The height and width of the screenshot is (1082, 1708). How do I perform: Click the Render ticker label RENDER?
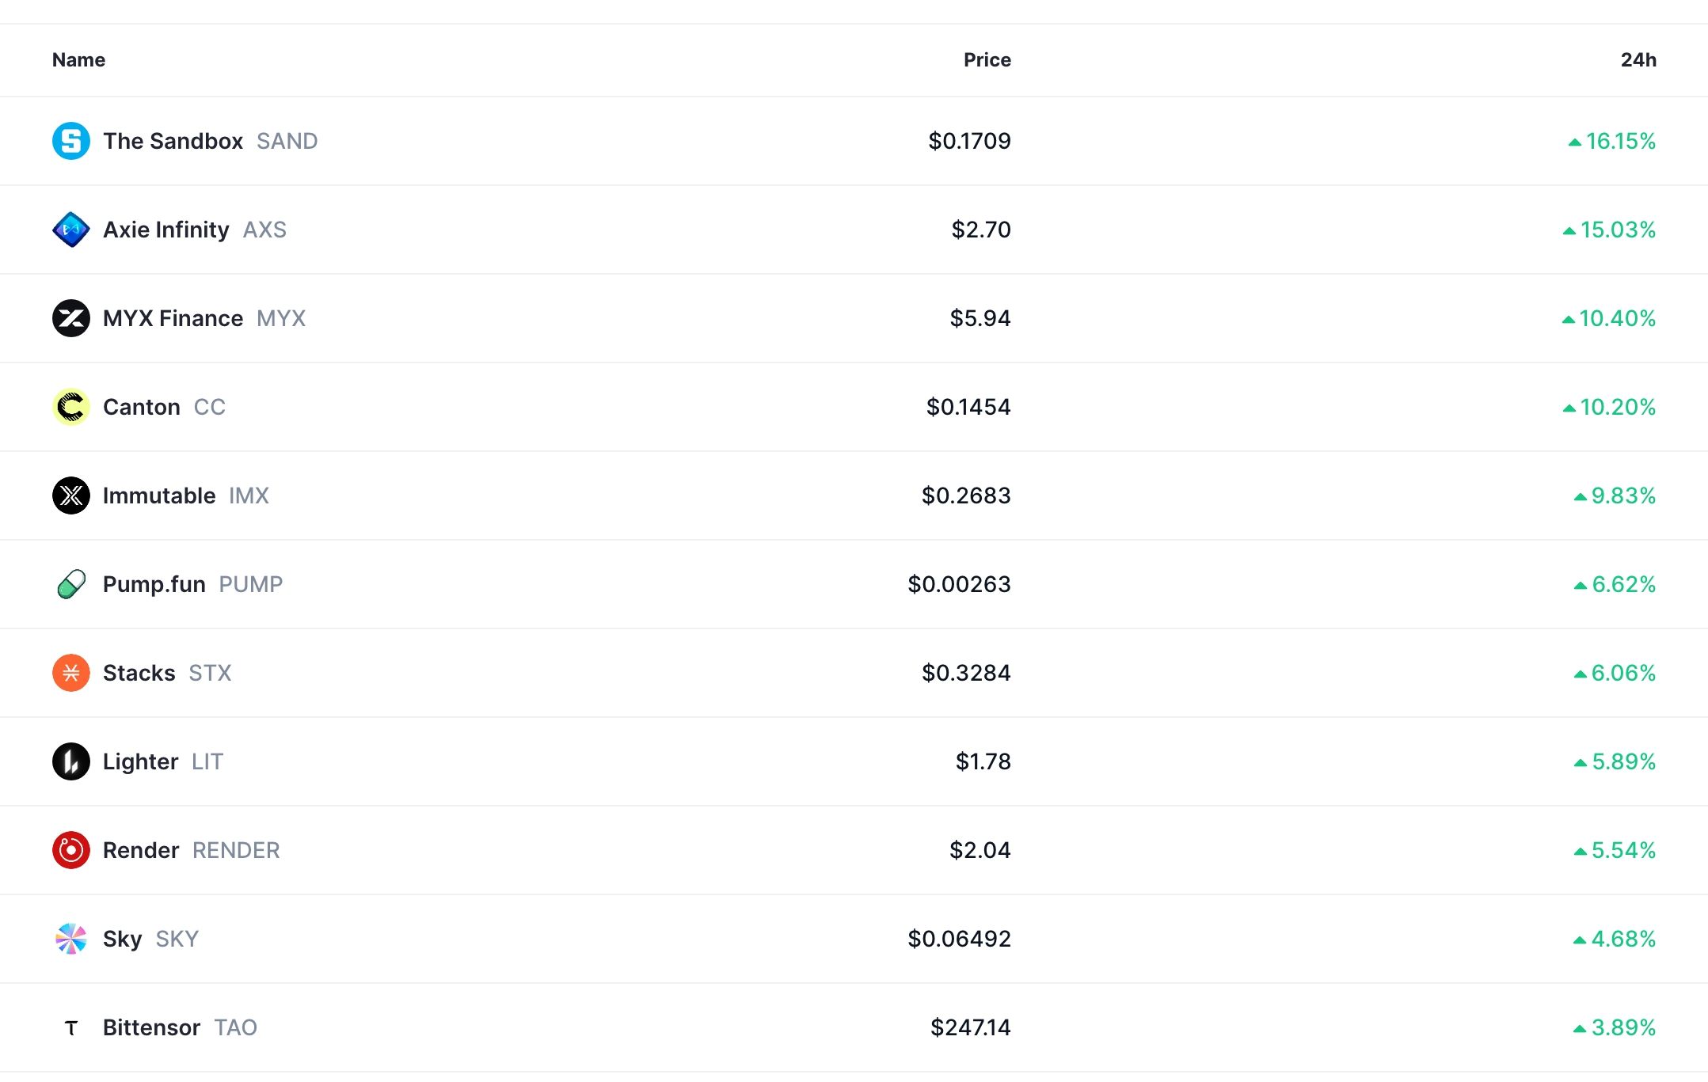coord(236,850)
